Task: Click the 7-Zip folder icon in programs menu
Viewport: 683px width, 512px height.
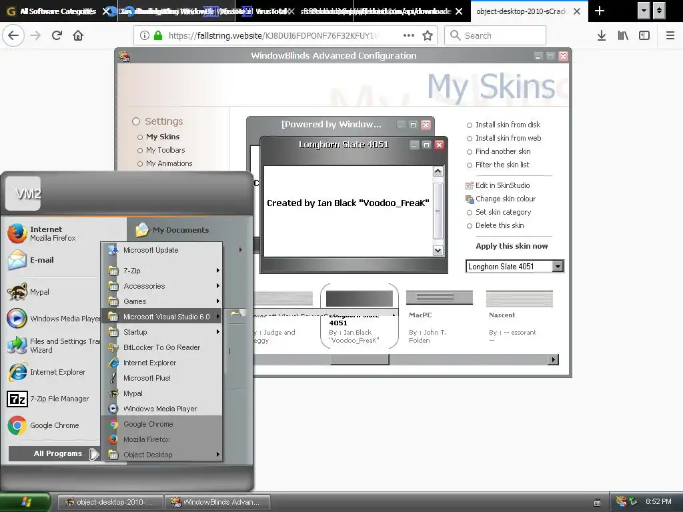Action: click(113, 271)
